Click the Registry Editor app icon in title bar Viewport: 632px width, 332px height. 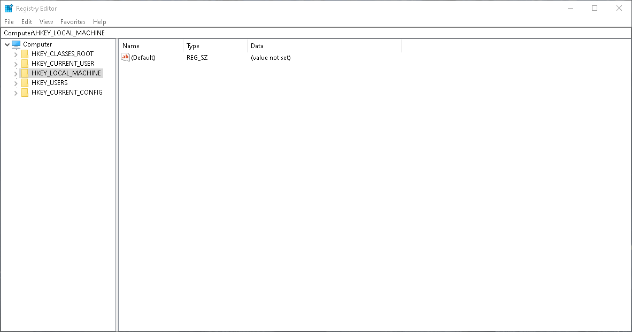pyautogui.click(x=9, y=8)
